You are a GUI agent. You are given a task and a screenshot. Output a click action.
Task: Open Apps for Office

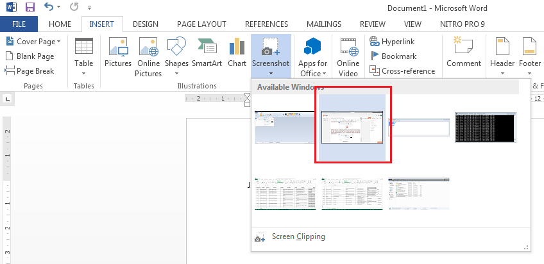312,56
